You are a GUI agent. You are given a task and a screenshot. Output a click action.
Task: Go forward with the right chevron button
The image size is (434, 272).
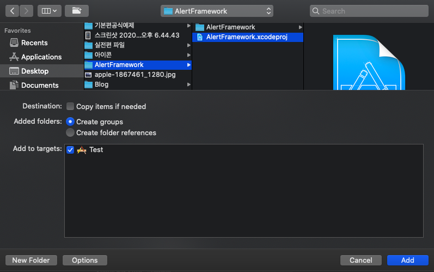click(26, 11)
